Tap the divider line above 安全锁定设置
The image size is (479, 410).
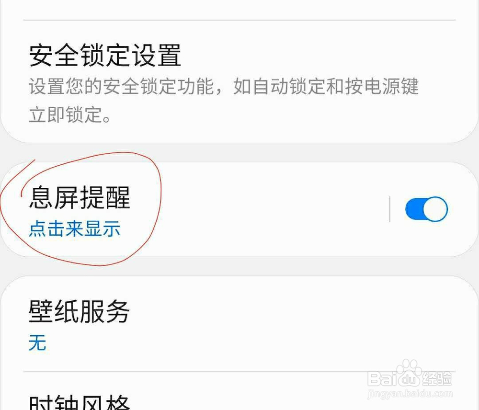(x=239, y=20)
